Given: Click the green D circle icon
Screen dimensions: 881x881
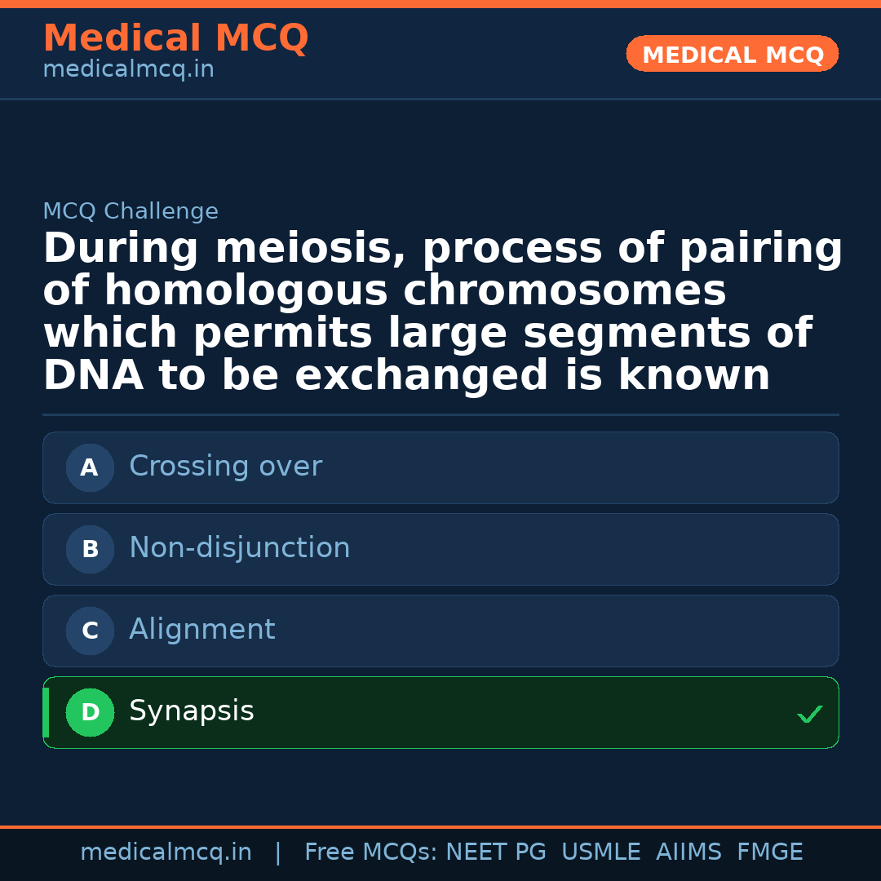Looking at the screenshot, I should (x=90, y=713).
